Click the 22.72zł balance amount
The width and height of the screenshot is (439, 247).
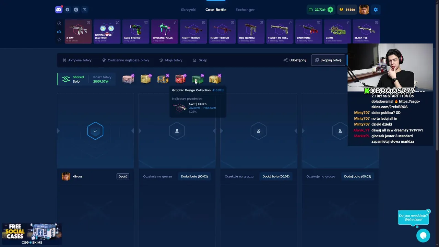click(x=320, y=10)
